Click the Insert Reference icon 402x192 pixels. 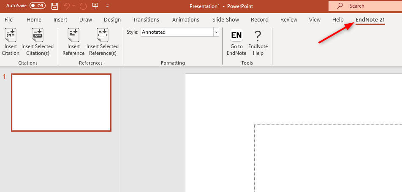73,36
